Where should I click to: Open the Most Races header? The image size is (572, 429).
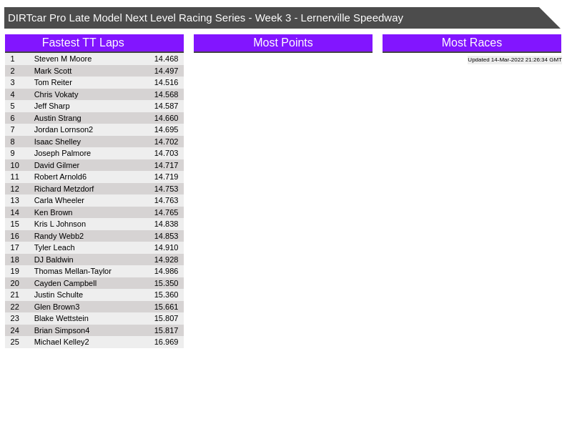pos(471,43)
